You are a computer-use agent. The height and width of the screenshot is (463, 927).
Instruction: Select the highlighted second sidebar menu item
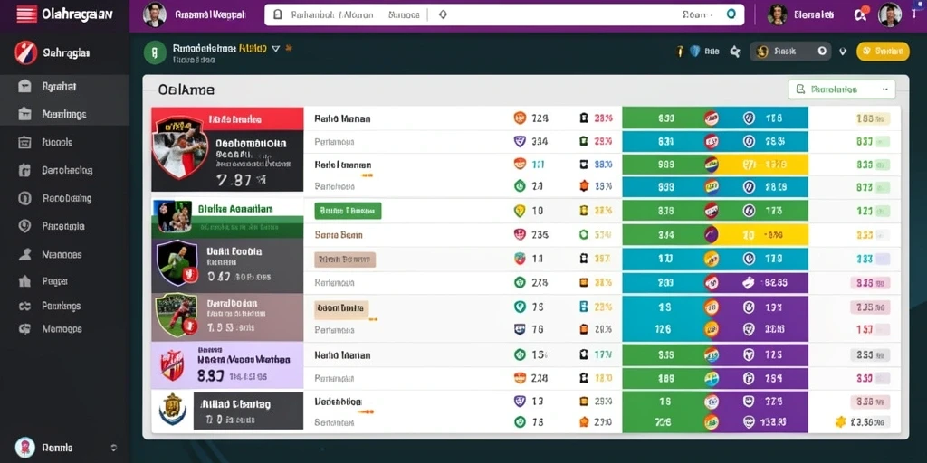[64, 114]
